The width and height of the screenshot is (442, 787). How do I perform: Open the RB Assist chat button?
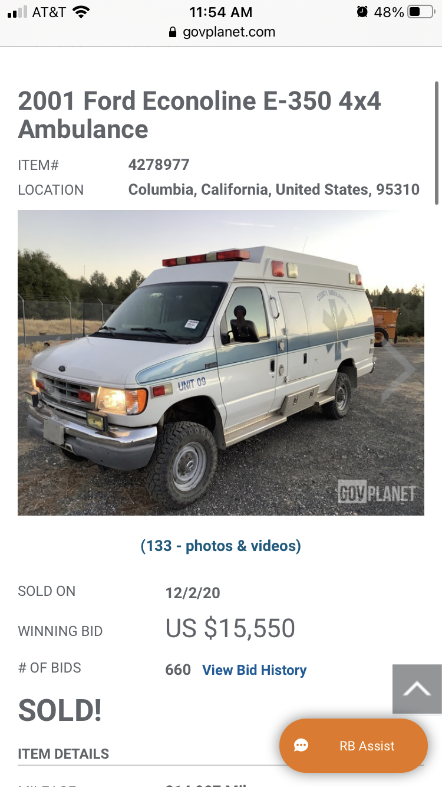pyautogui.click(x=354, y=746)
